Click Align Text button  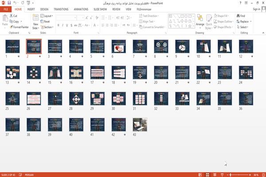147,22
